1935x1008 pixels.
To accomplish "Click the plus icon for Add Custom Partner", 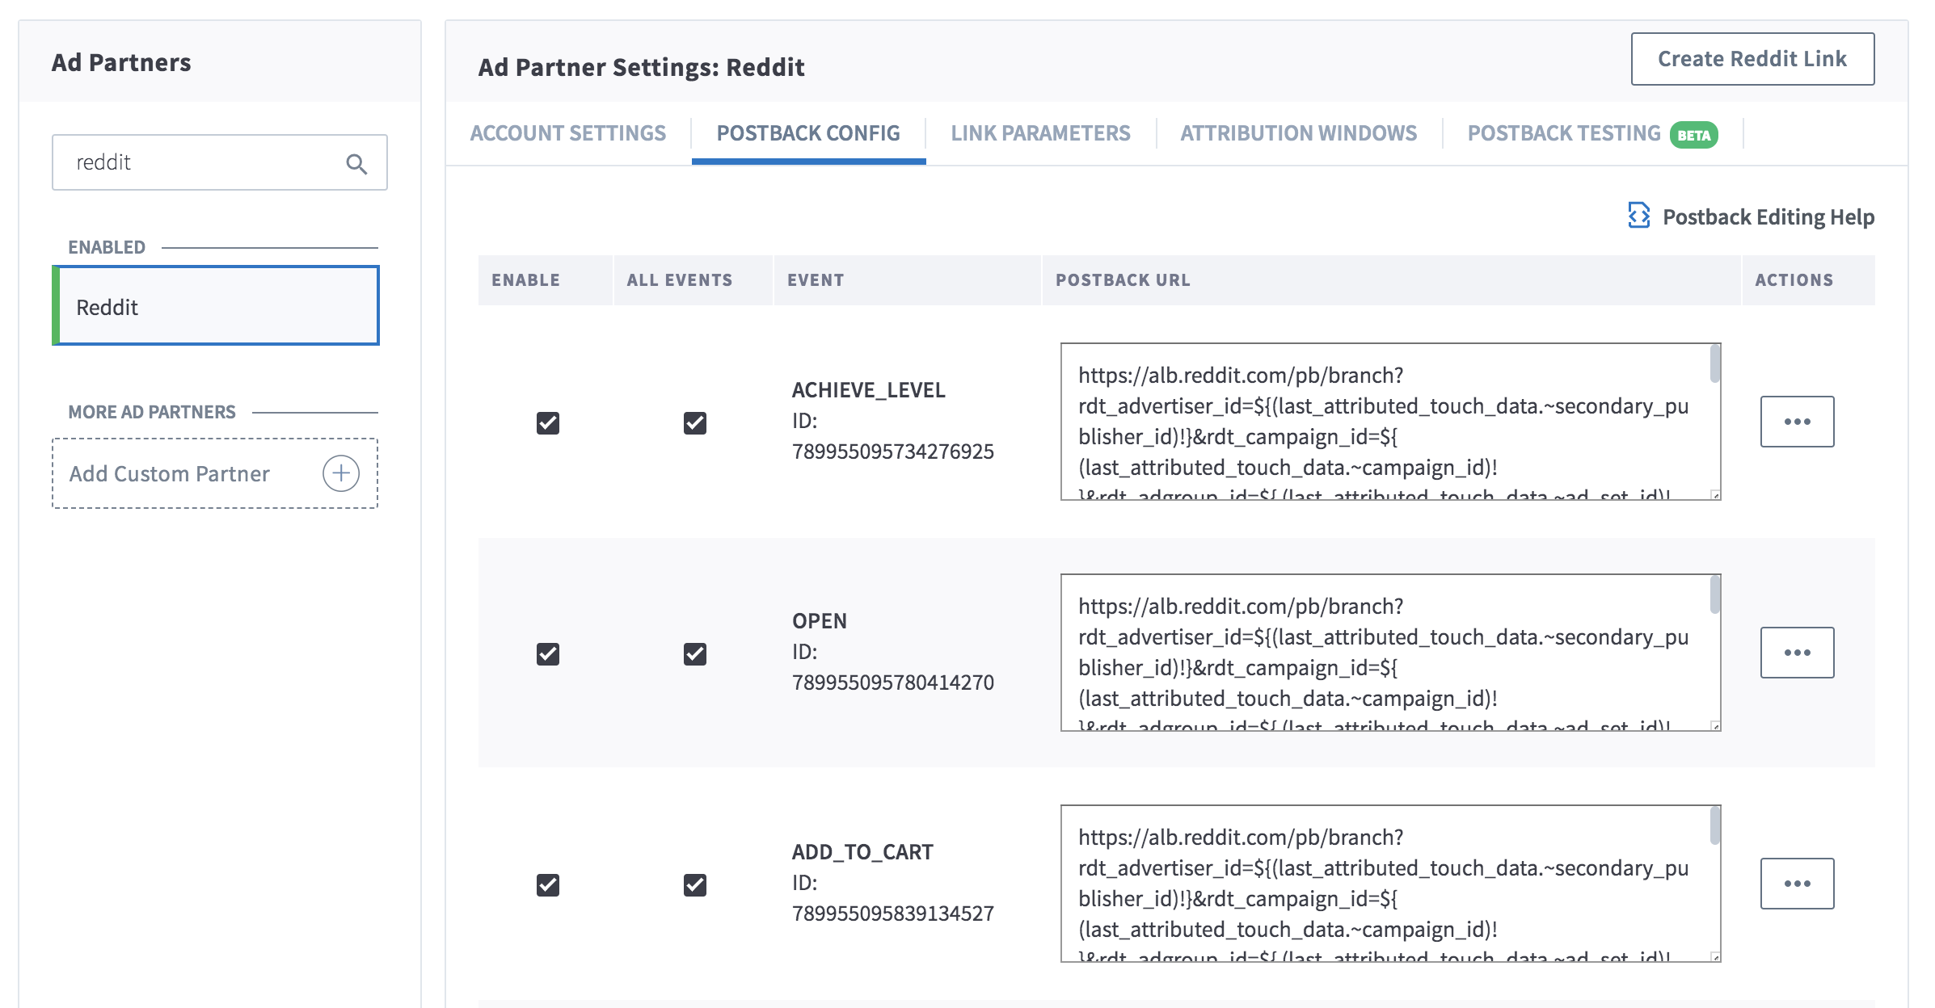I will 341,473.
